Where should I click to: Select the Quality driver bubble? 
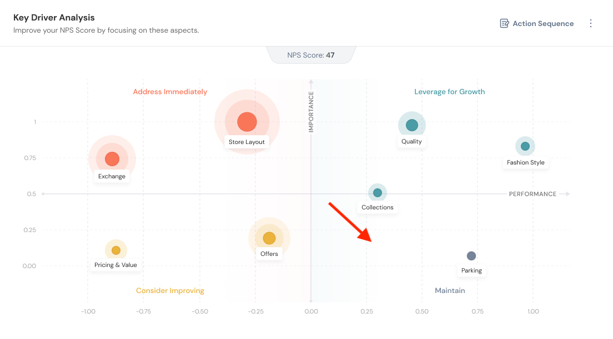411,125
